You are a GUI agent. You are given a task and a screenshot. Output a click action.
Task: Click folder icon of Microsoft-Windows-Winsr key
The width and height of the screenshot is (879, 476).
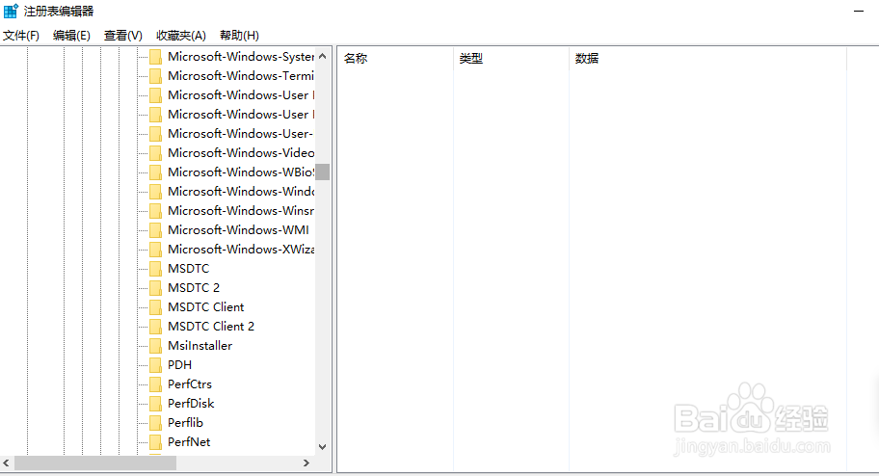point(155,211)
